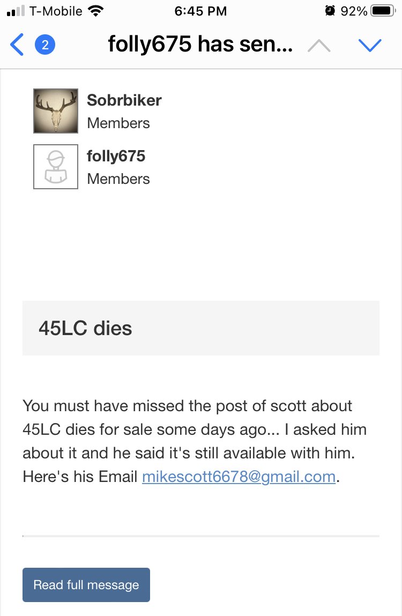Open folly675's default avatar icon

click(56, 167)
